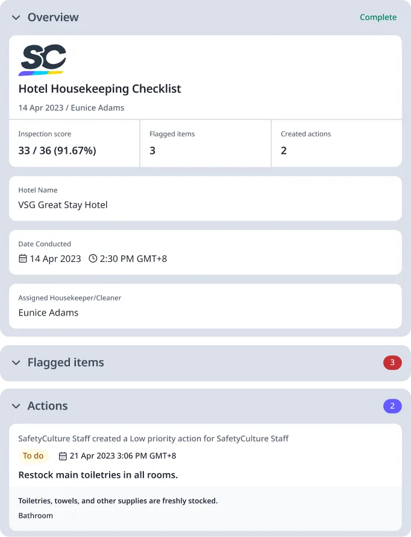Expand the Flagged items section
411x537 pixels.
[x=16, y=363]
